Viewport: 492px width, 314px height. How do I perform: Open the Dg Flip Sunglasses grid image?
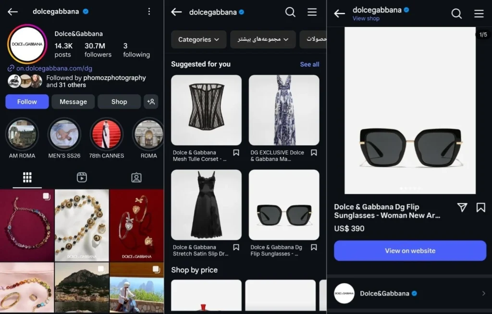click(x=284, y=205)
